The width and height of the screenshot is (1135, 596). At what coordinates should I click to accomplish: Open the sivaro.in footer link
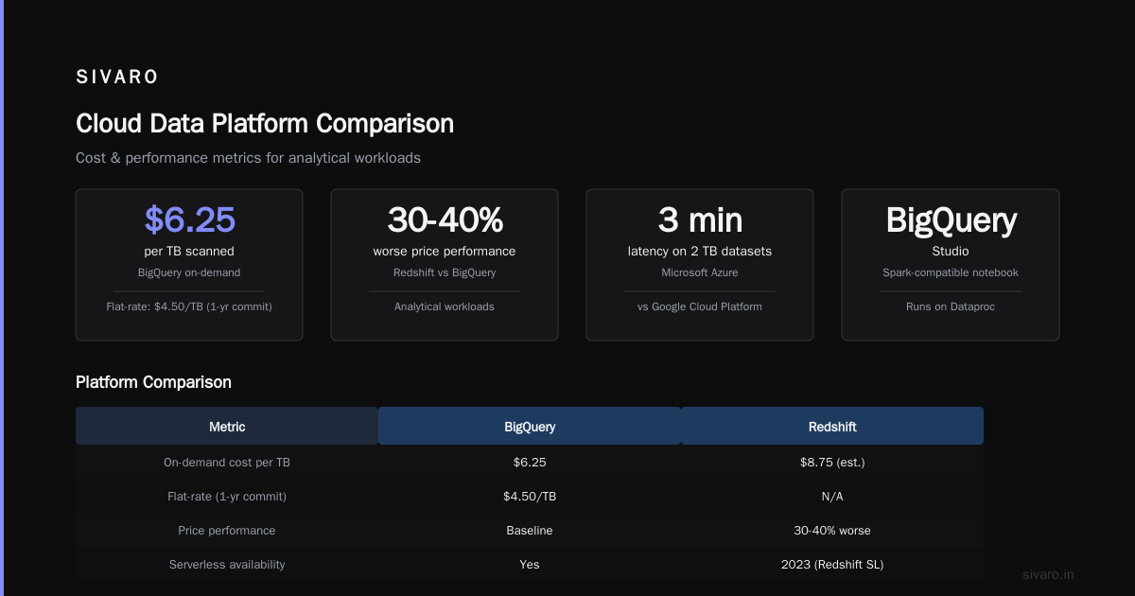(1049, 574)
